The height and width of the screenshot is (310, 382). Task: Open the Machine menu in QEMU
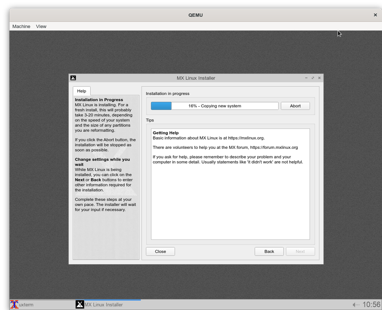coord(21,26)
